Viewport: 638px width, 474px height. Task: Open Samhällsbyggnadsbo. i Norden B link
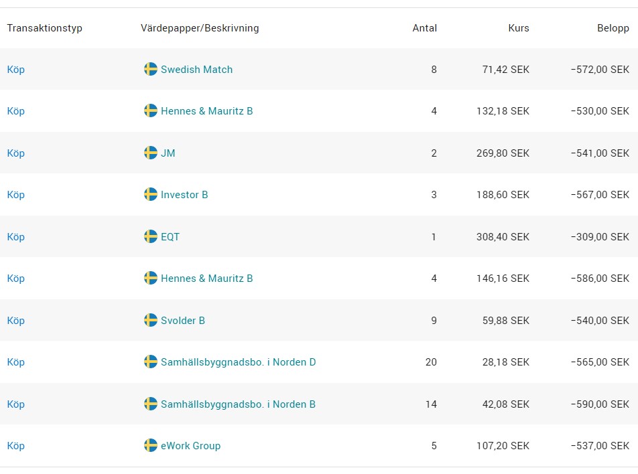238,404
